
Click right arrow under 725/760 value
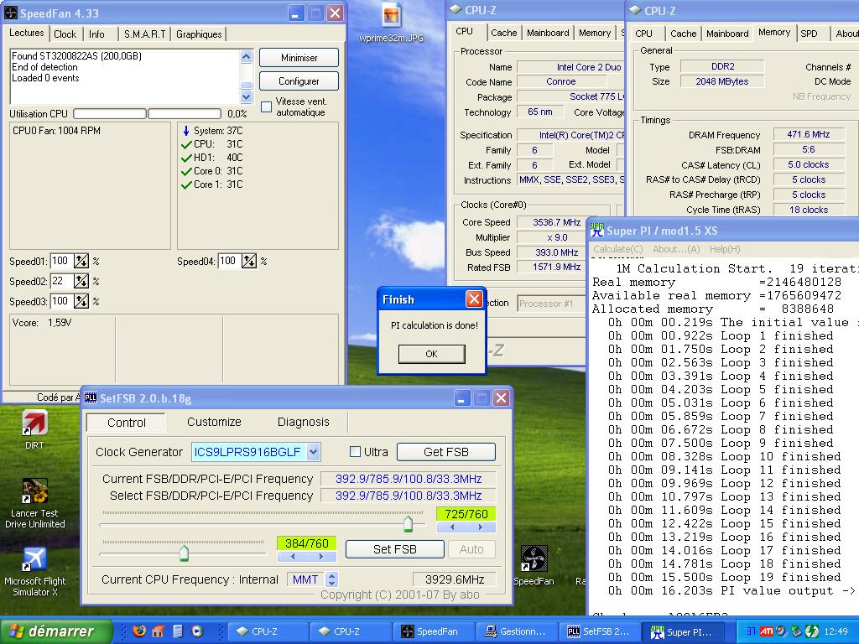click(x=480, y=527)
